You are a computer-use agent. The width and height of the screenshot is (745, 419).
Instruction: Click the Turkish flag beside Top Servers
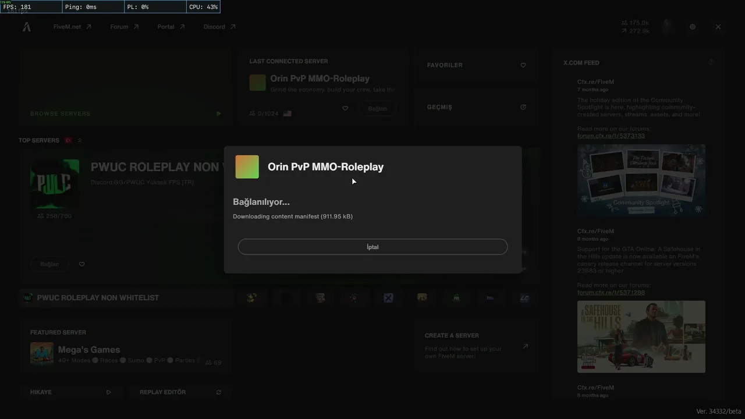(68, 140)
